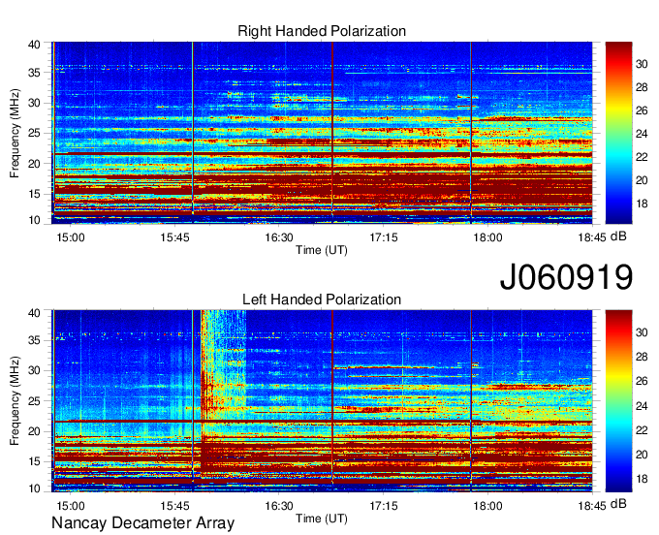Click the 18:45 time tick under the left-handed plot
Screen dimensions: 659x535
(x=592, y=506)
